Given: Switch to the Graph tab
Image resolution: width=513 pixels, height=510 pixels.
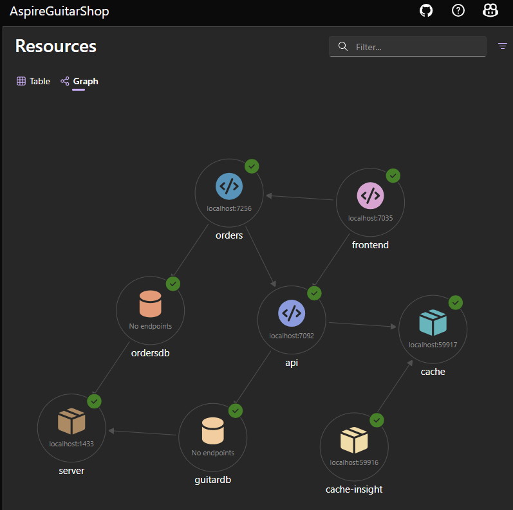Looking at the screenshot, I should coord(79,82).
